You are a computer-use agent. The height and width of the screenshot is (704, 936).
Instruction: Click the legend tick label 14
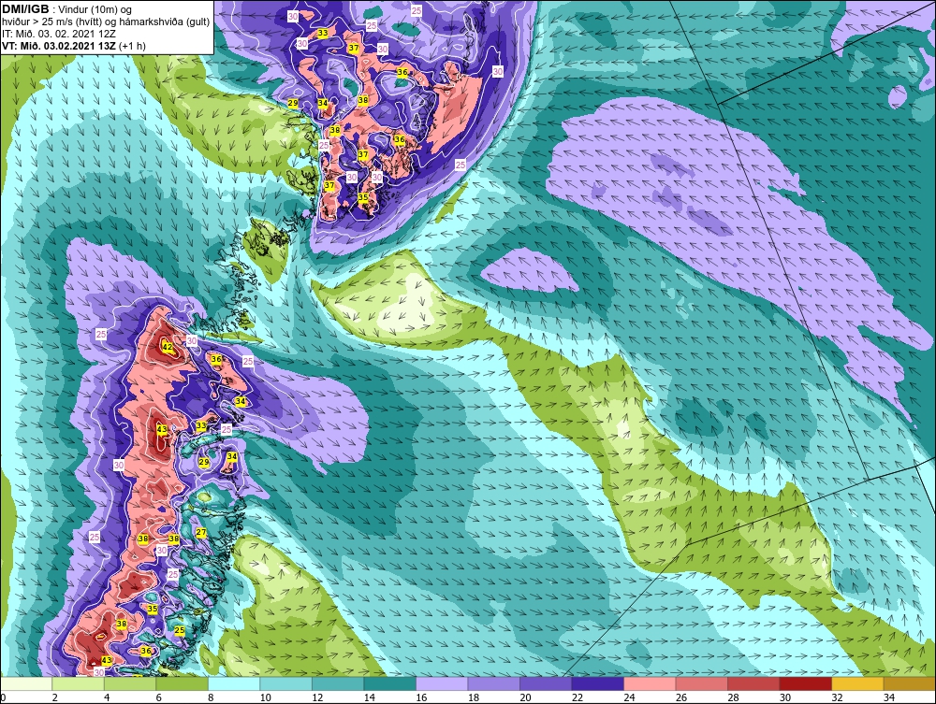369,697
